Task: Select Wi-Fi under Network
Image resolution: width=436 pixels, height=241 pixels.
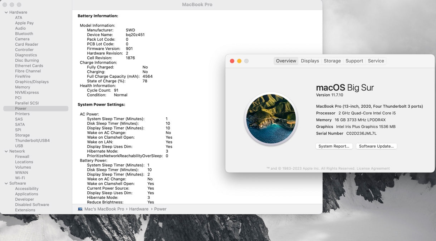Action: coord(20,178)
